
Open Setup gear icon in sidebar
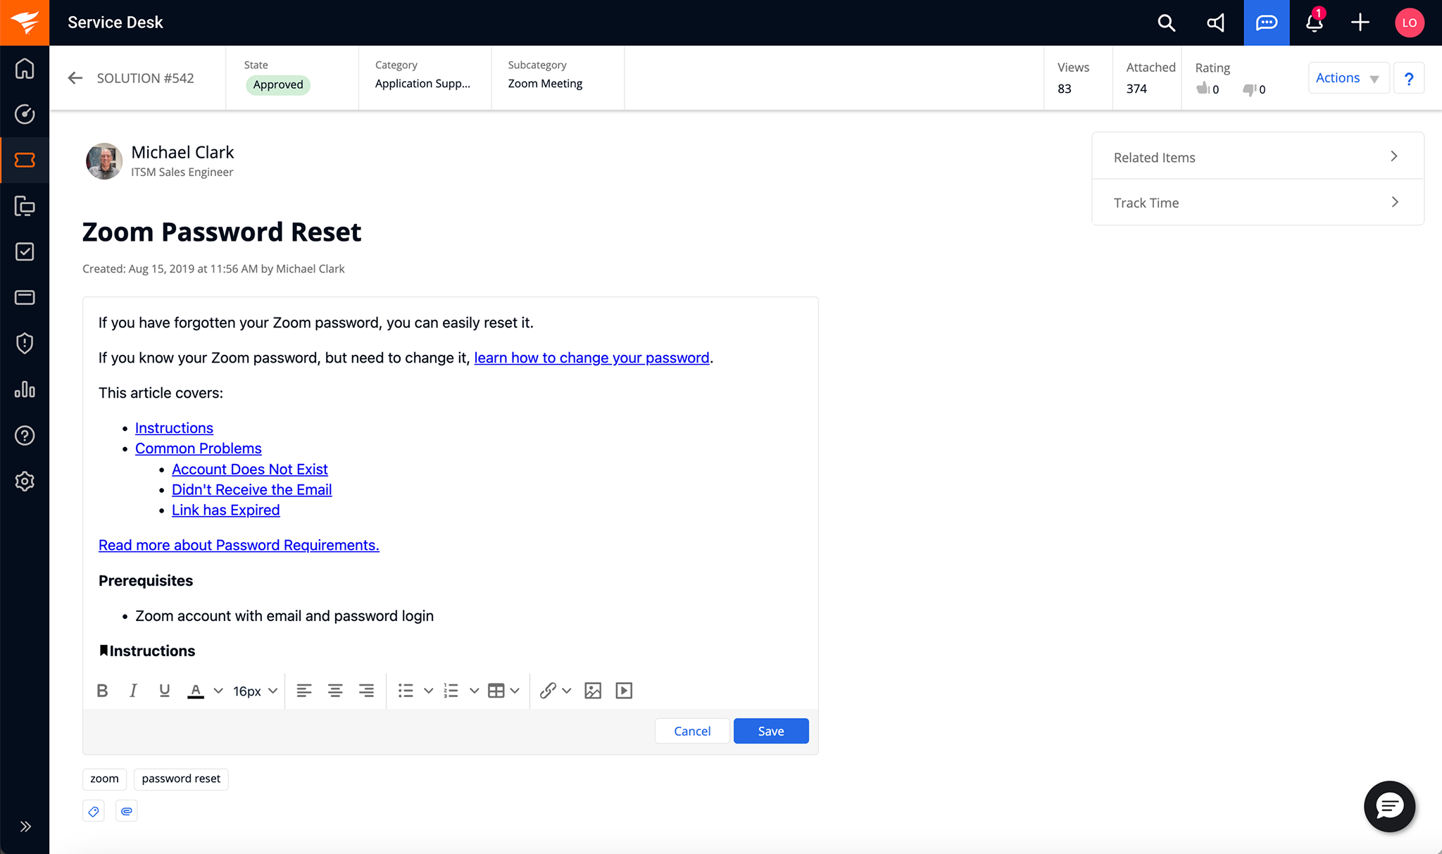[25, 481]
